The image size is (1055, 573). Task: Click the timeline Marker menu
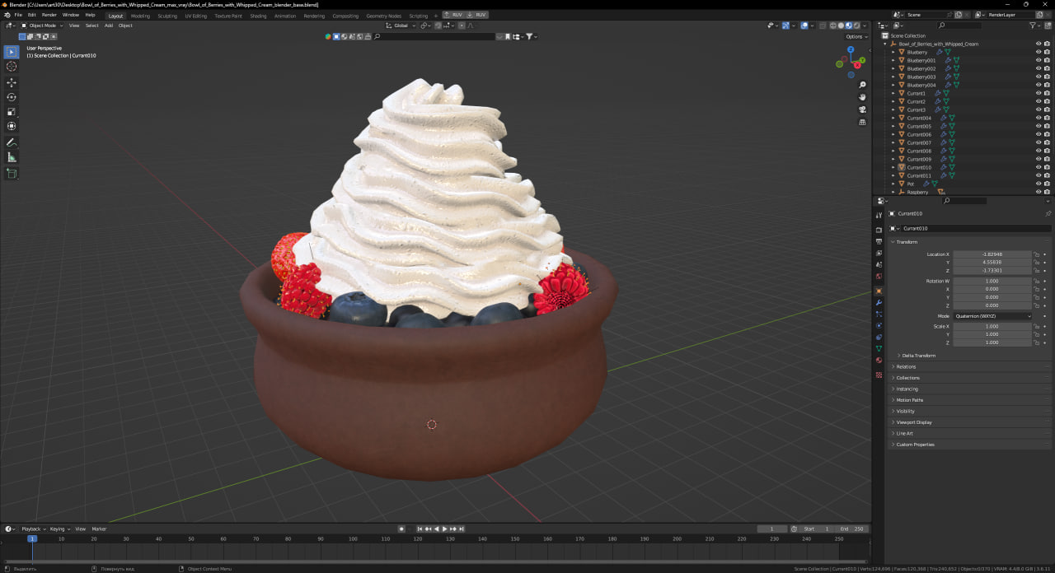point(99,529)
